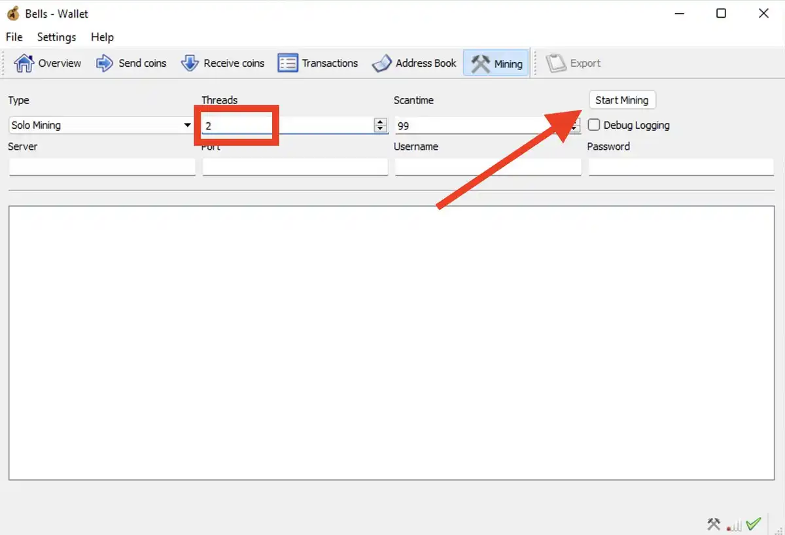This screenshot has height=535, width=785.
Task: Open Receive coins download icon
Action: click(x=190, y=63)
